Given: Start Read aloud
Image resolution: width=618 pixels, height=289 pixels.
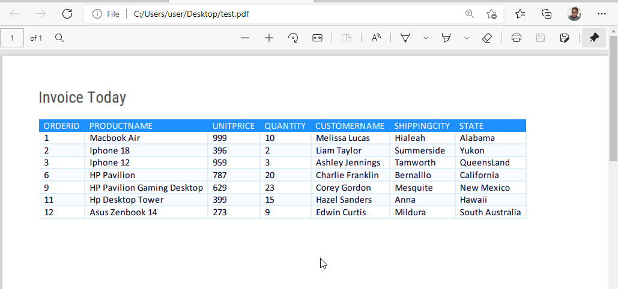Looking at the screenshot, I should 377,38.
